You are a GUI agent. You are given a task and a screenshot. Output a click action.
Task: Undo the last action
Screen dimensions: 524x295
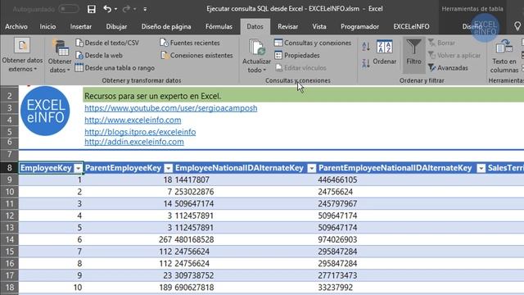[x=107, y=9]
